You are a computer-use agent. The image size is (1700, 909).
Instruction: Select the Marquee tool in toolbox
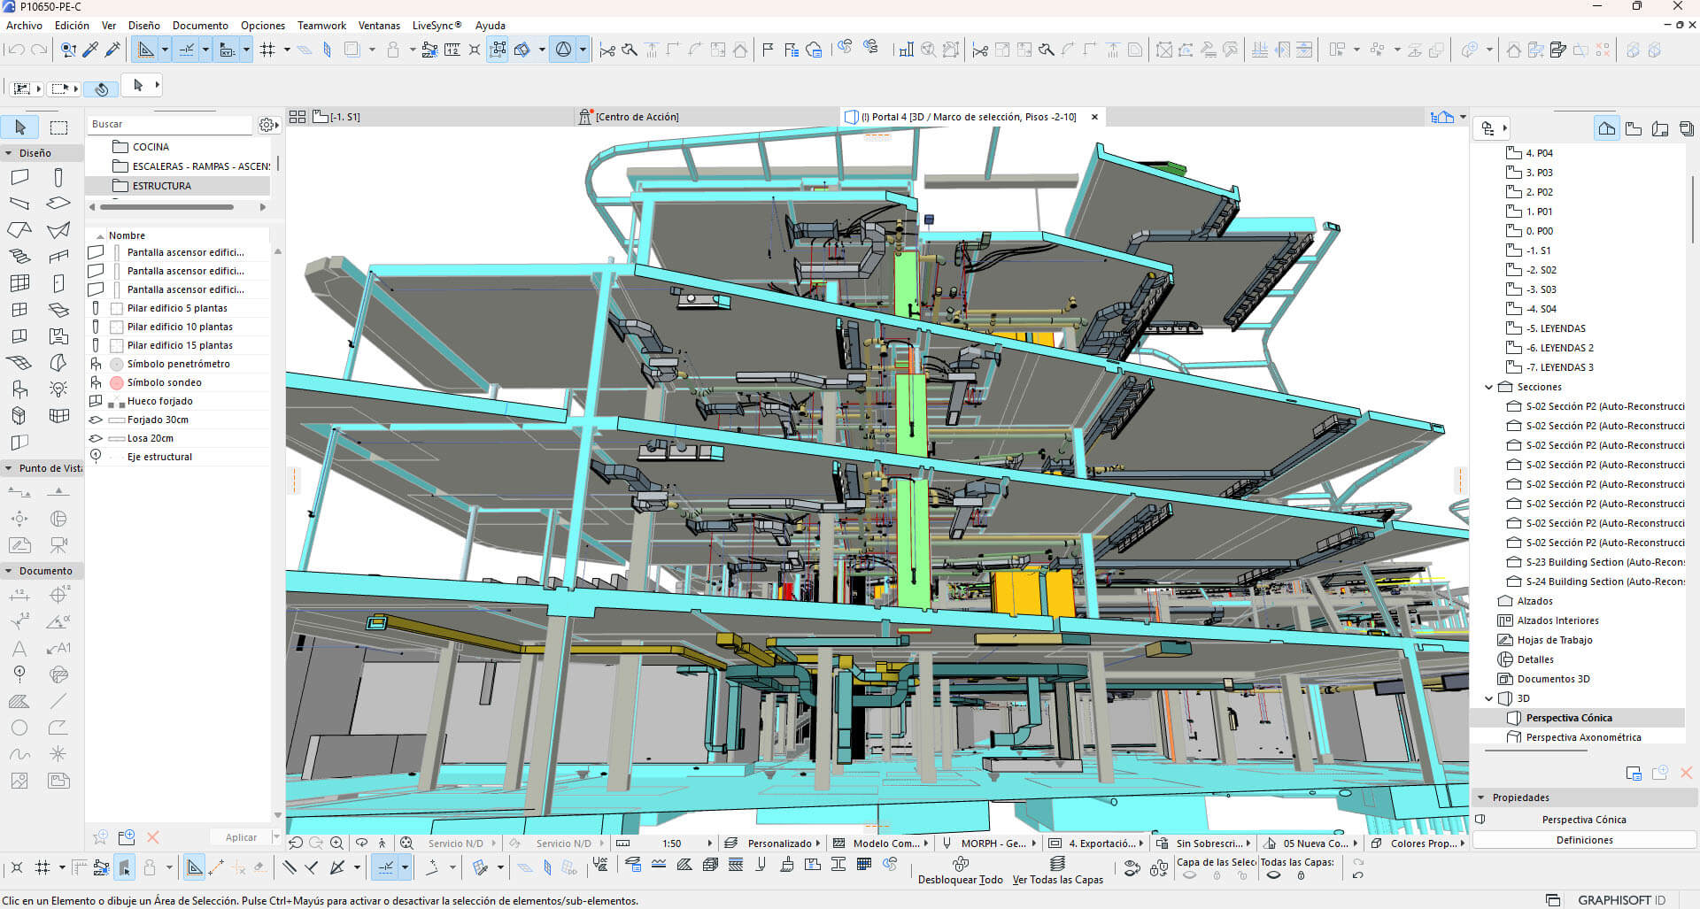click(58, 127)
